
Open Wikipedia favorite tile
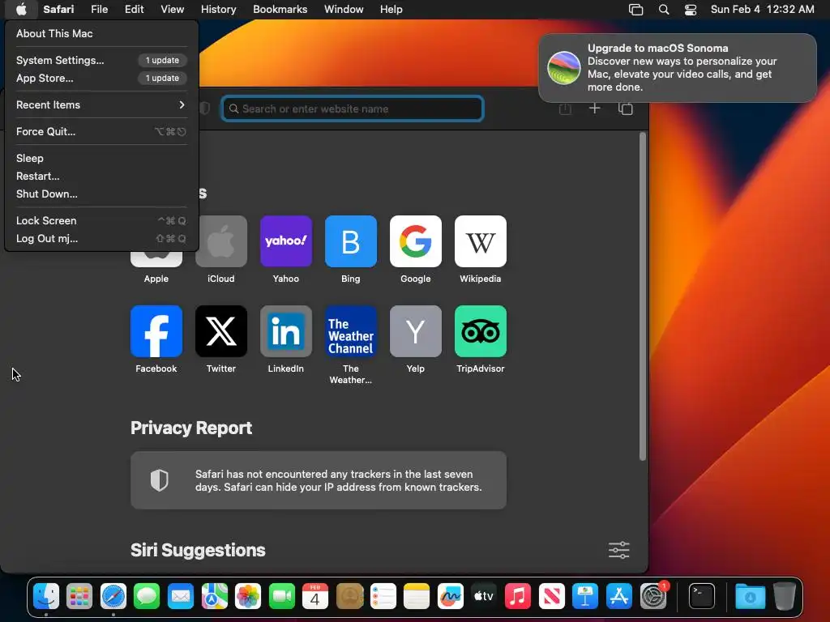pos(481,241)
